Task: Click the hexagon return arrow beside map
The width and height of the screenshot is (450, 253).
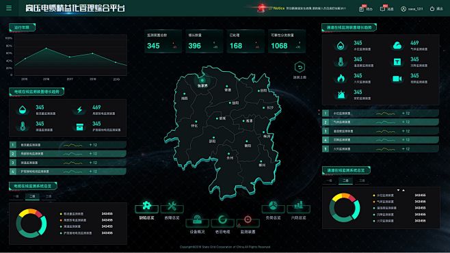Action: (x=300, y=68)
